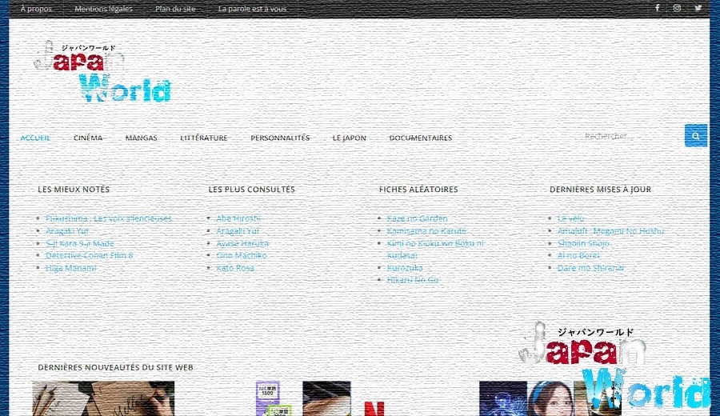The image size is (720, 416).
Task: Select the Littérature menu item
Action: pos(203,138)
